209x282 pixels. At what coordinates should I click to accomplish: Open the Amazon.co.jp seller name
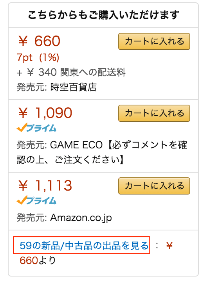(x=81, y=218)
